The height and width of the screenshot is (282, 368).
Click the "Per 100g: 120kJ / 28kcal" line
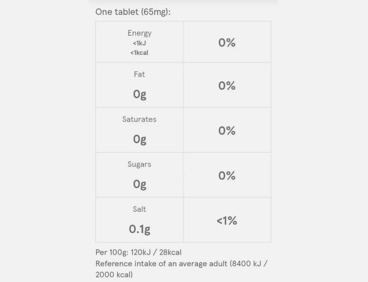(138, 253)
